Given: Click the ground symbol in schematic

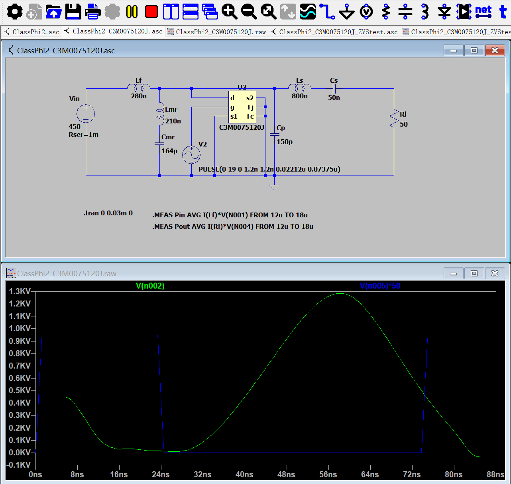Looking at the screenshot, I should 274,187.
